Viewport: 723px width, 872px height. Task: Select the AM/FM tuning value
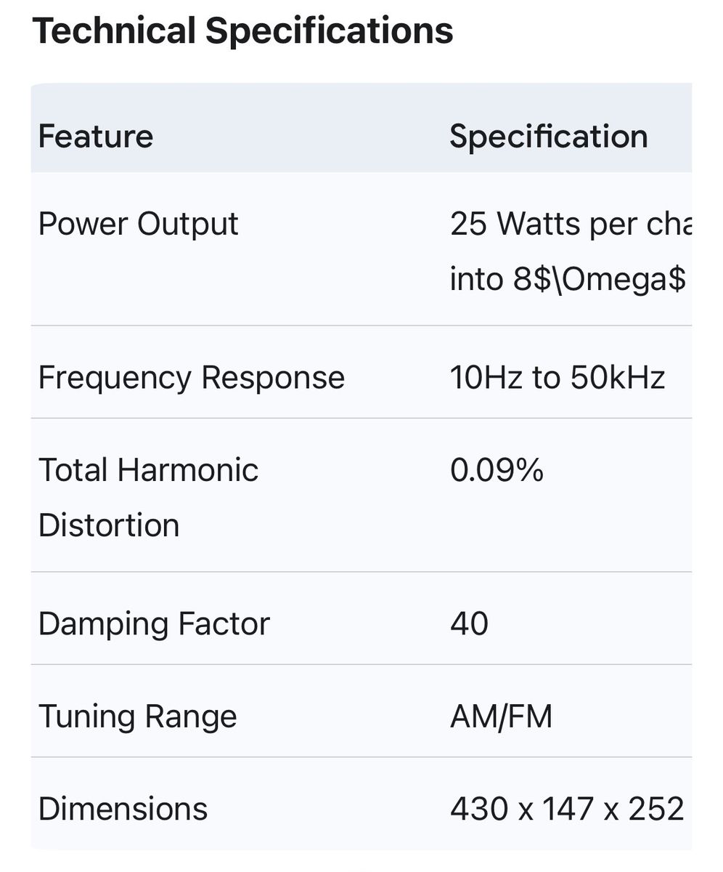[501, 716]
